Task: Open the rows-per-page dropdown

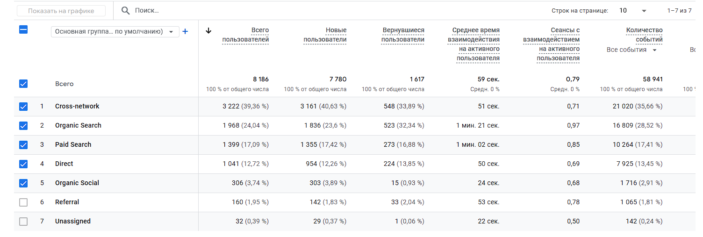Action: pos(633,10)
